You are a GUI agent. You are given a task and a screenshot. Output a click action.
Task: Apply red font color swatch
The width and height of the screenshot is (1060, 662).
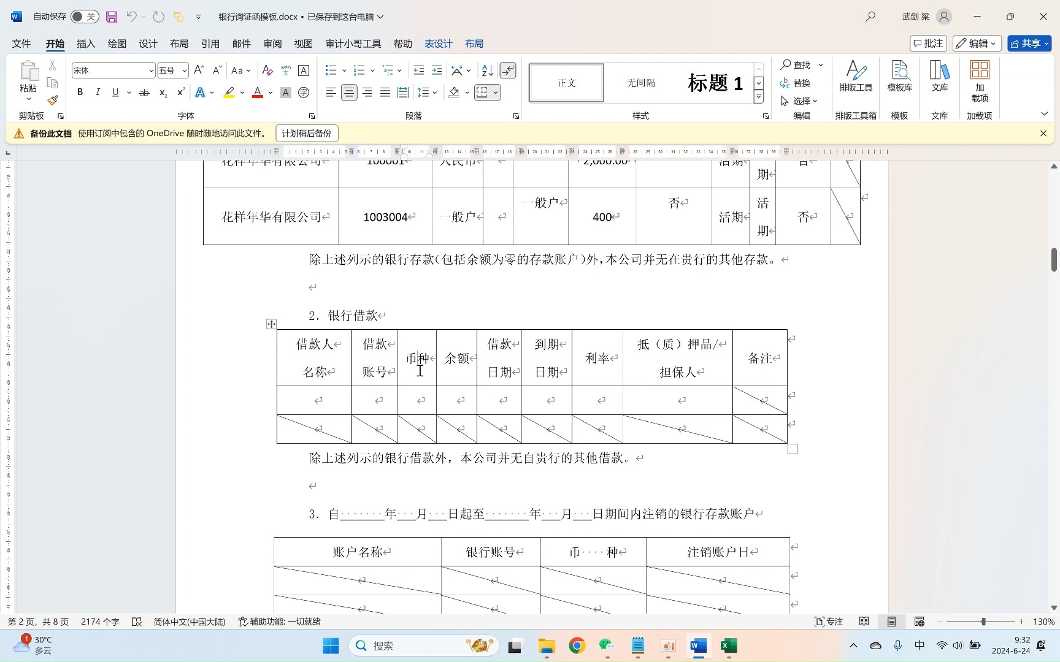[258, 93]
